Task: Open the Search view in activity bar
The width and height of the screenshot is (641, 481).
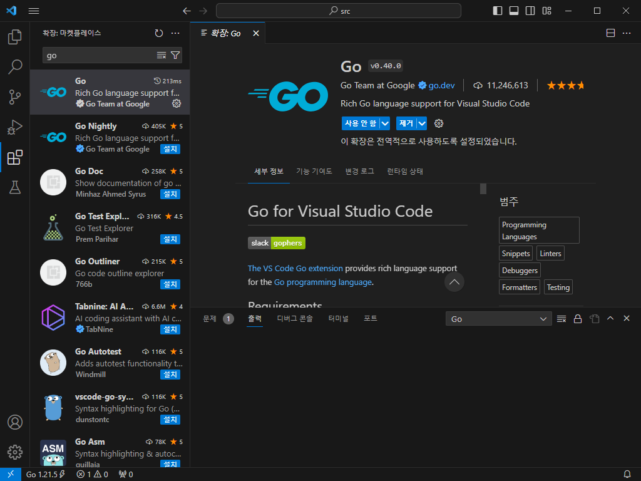Action: pos(15,66)
